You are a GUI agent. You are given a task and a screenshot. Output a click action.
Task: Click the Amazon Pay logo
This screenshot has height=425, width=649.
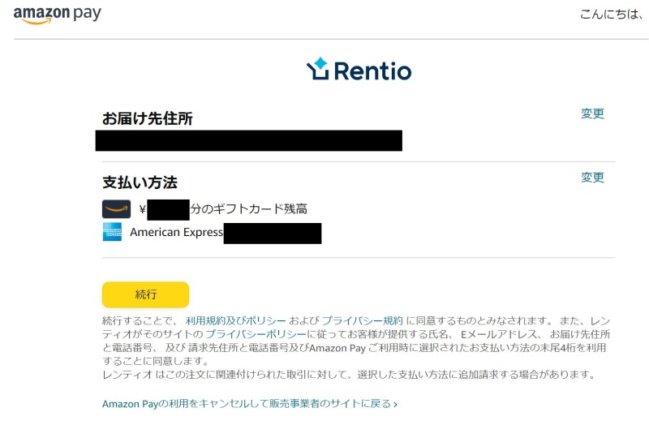click(57, 15)
